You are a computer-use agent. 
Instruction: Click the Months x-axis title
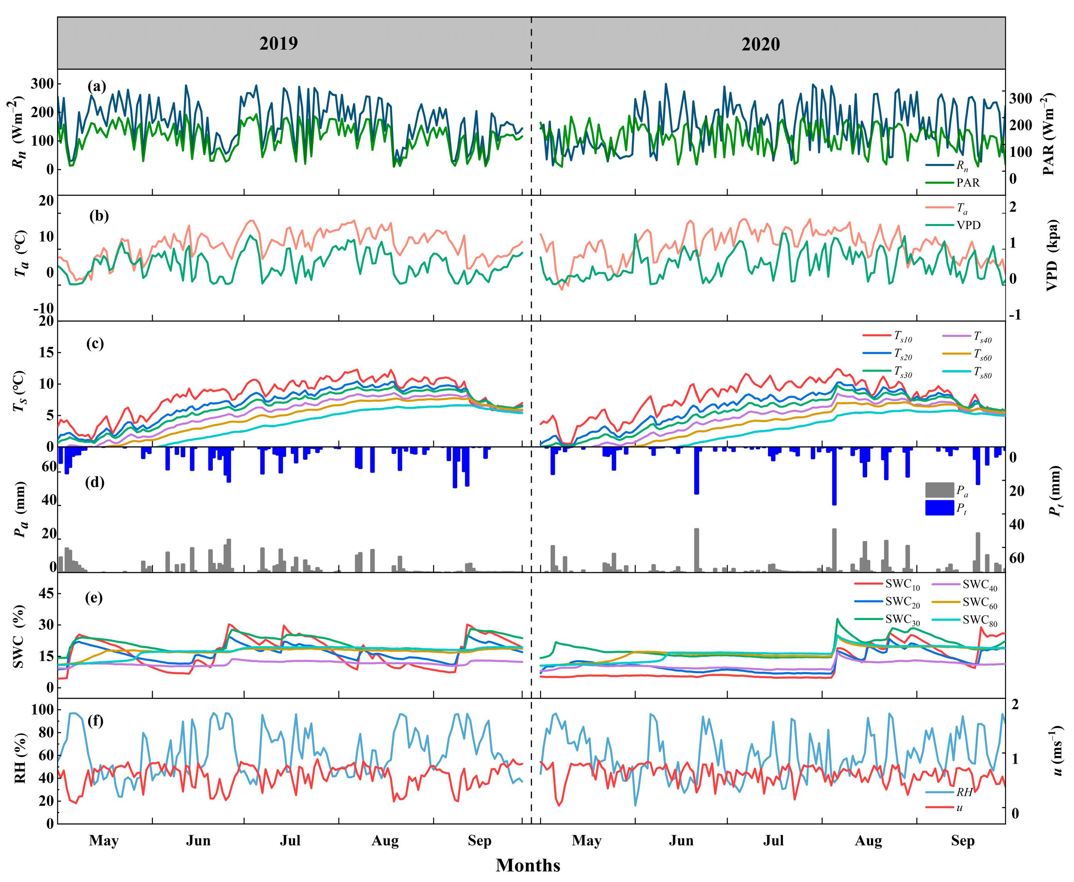coord(528,865)
